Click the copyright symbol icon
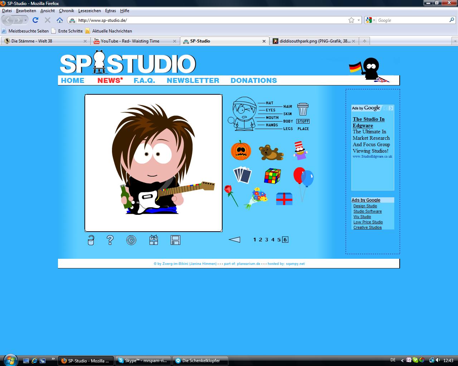Screen dimensions: 458x366 (131, 240)
